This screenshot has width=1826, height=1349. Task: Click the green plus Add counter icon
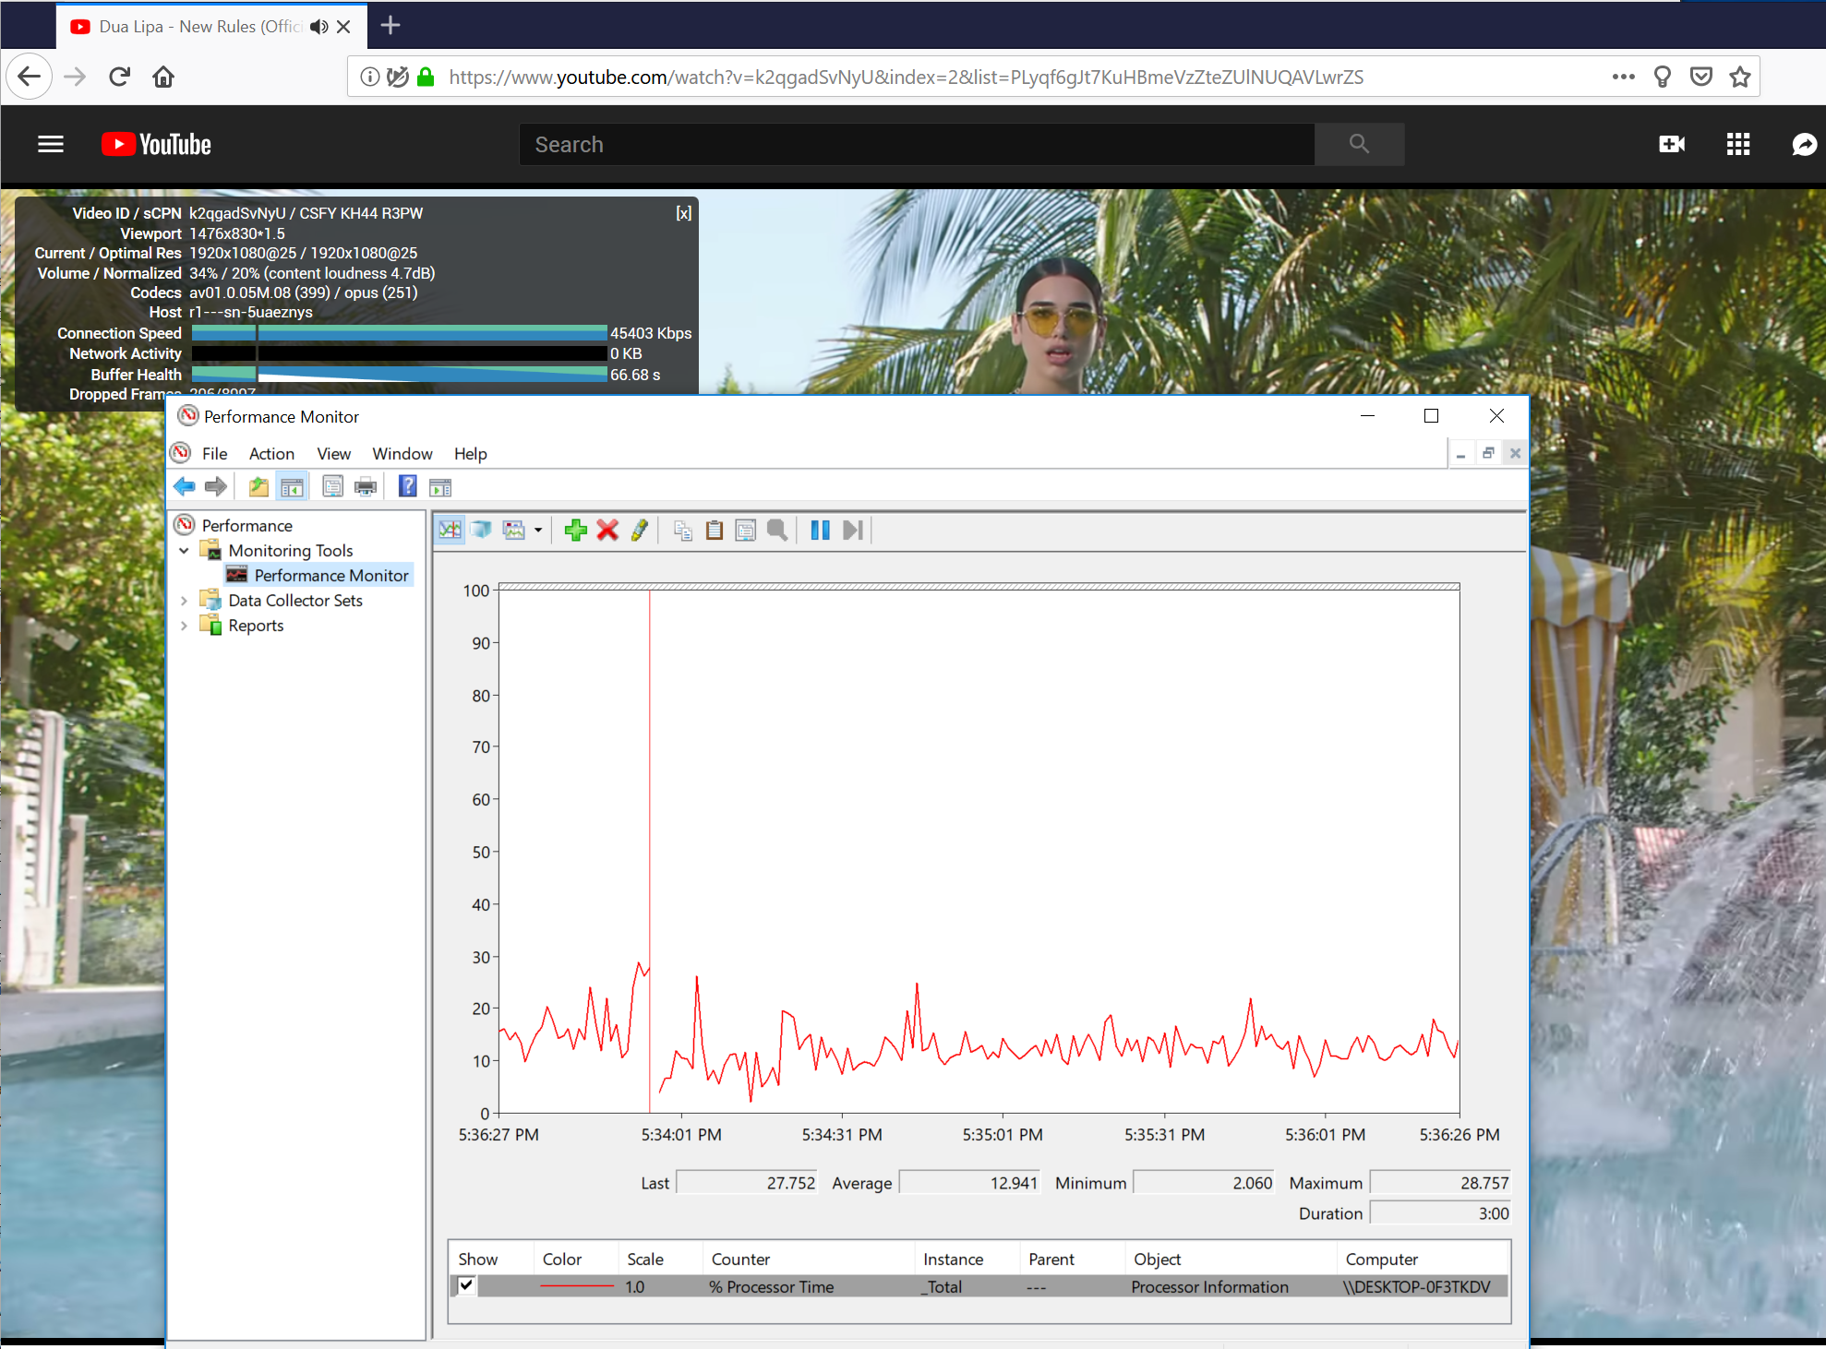click(576, 530)
